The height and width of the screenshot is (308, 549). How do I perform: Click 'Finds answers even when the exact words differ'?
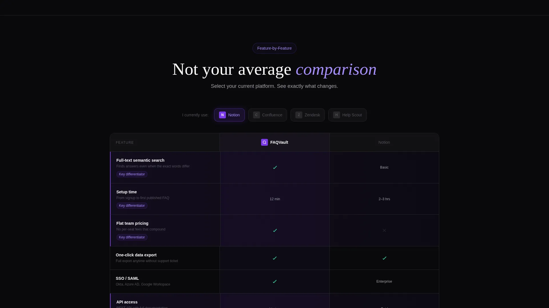click(153, 166)
